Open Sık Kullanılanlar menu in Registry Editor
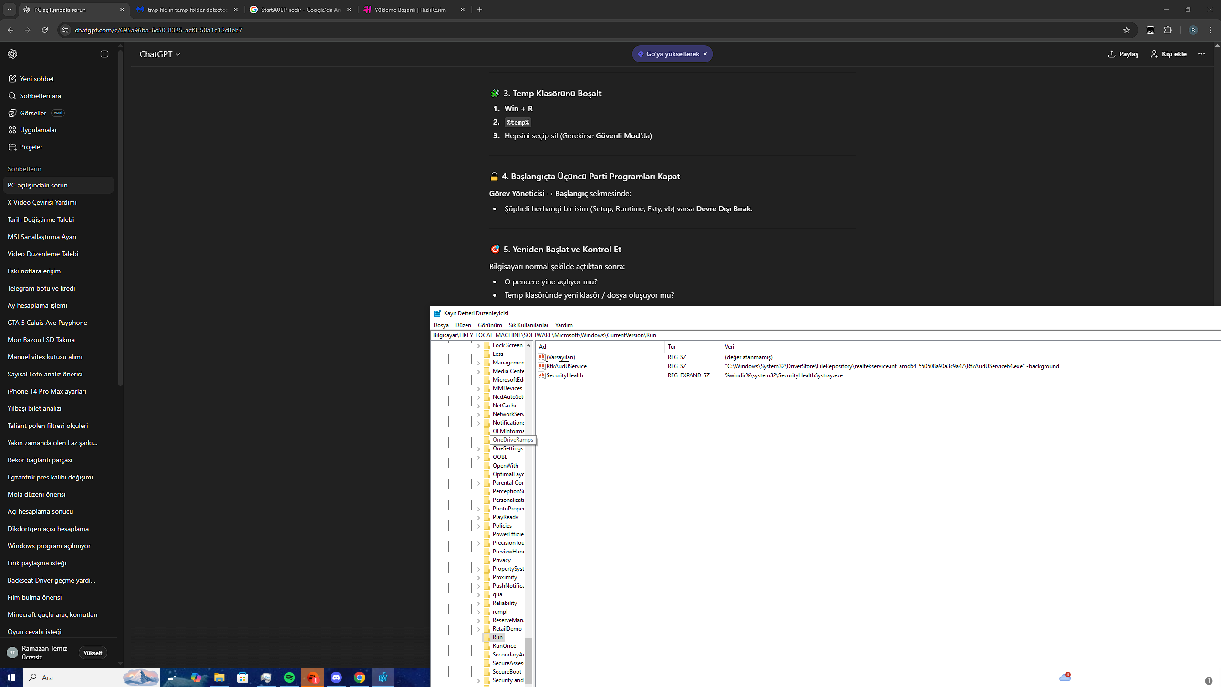The width and height of the screenshot is (1221, 687). [x=528, y=325]
